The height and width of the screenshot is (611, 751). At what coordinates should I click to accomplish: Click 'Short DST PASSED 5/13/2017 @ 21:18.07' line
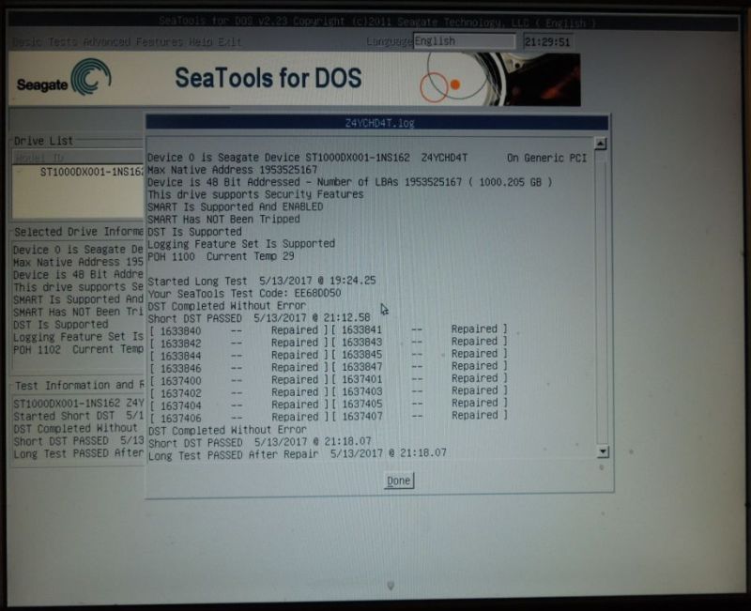[x=260, y=442]
